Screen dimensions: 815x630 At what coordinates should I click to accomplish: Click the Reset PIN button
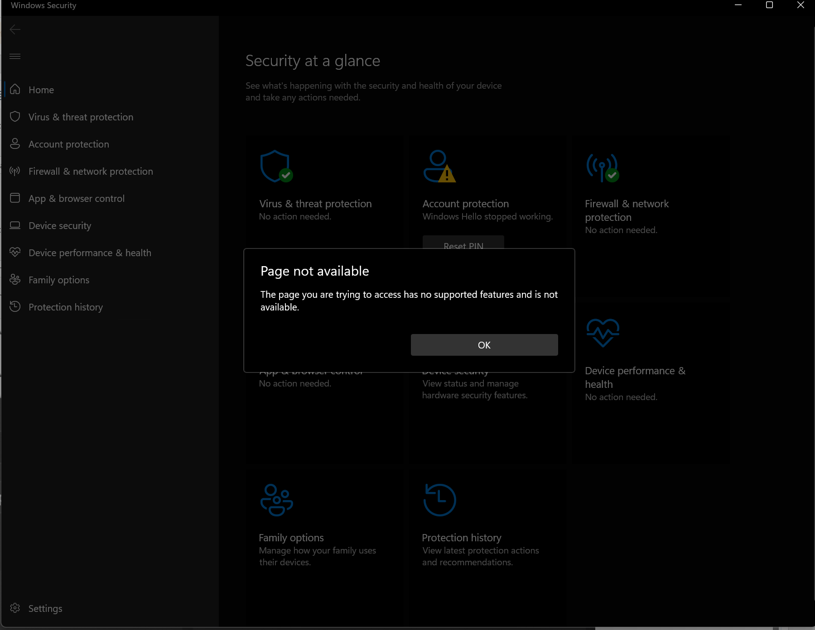(x=463, y=242)
